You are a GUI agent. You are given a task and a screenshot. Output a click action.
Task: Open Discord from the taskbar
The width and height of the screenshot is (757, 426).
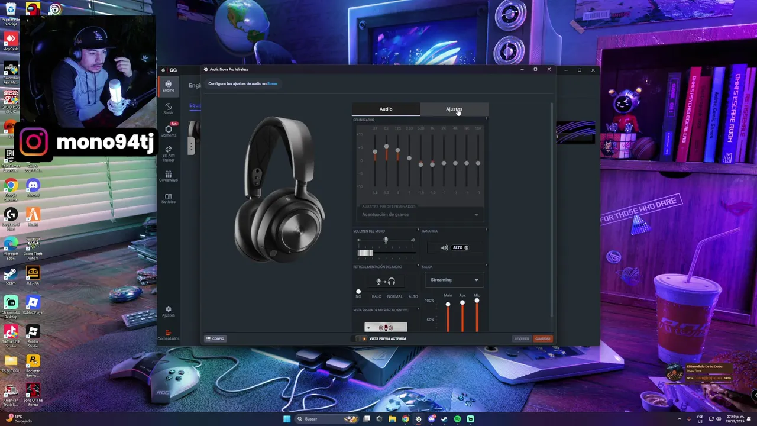pos(431,419)
